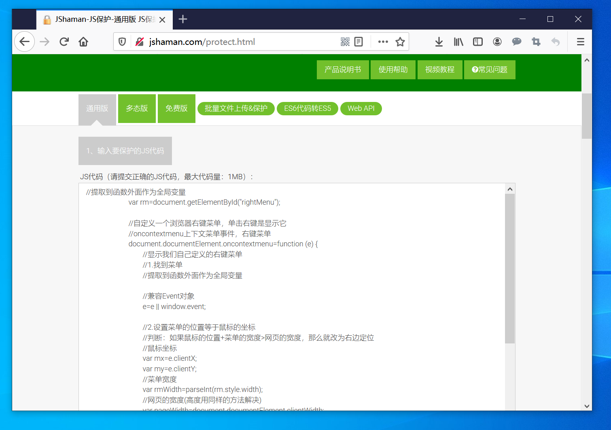Bookmark this page with the star

400,42
